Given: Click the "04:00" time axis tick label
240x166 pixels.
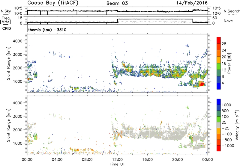Looking at the screenshot, I should pyautogui.click(x=57, y=160).
